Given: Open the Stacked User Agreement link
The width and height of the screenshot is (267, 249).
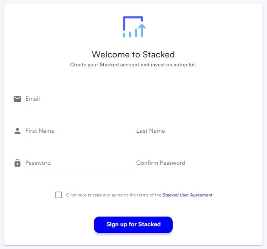Looking at the screenshot, I should click(187, 195).
